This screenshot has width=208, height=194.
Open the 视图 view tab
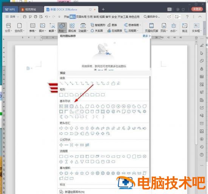click(x=102, y=17)
